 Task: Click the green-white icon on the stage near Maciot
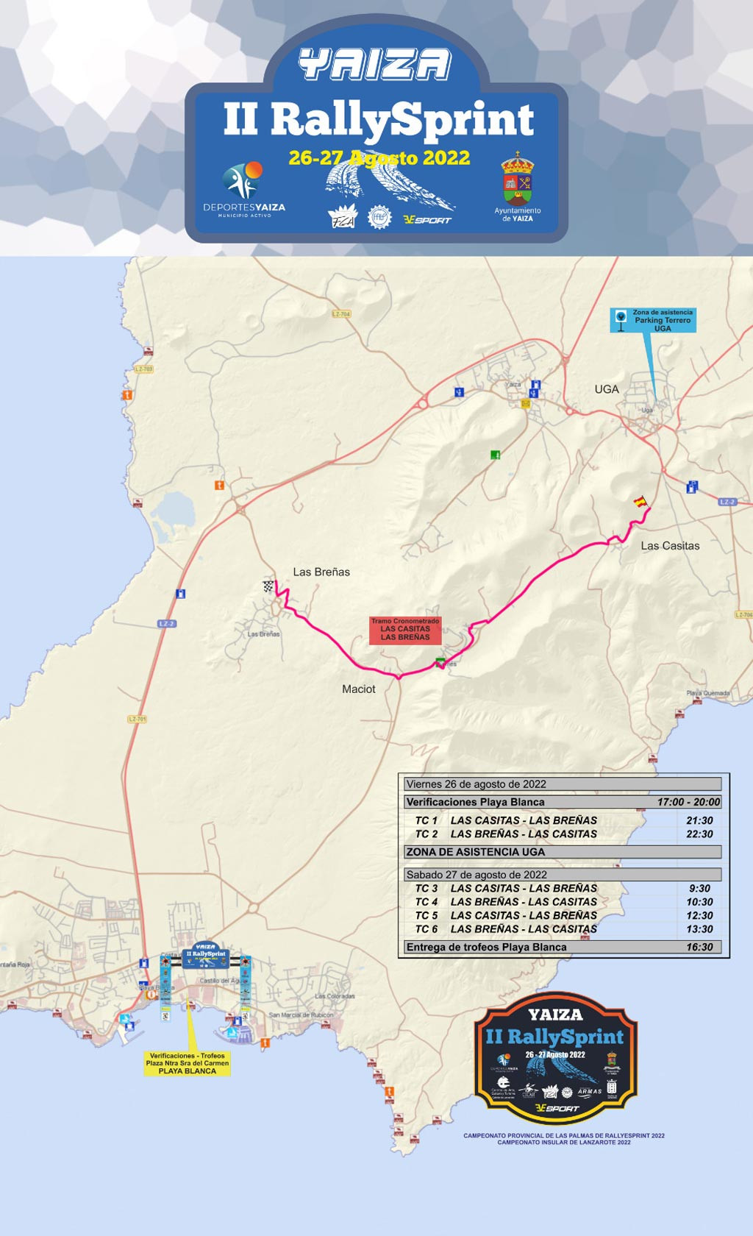pyautogui.click(x=440, y=661)
